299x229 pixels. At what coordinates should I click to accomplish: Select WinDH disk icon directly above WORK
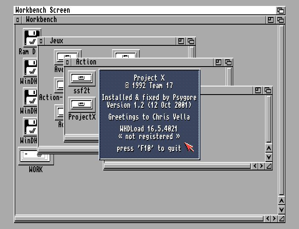click(30, 127)
